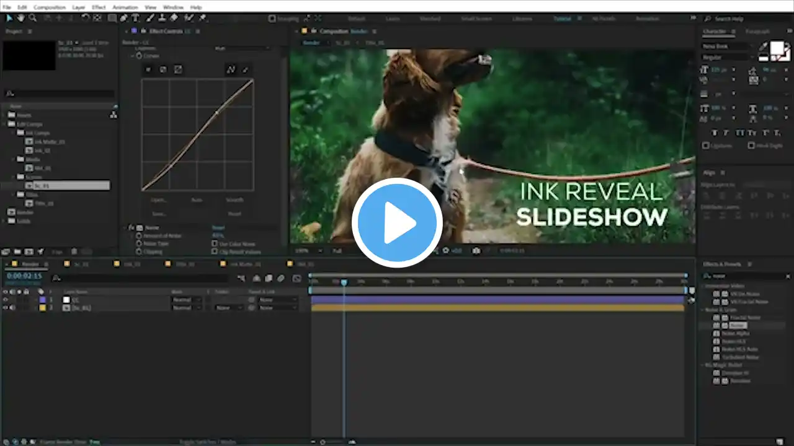
Task: Click the Smooth button under curves
Action: (234, 200)
